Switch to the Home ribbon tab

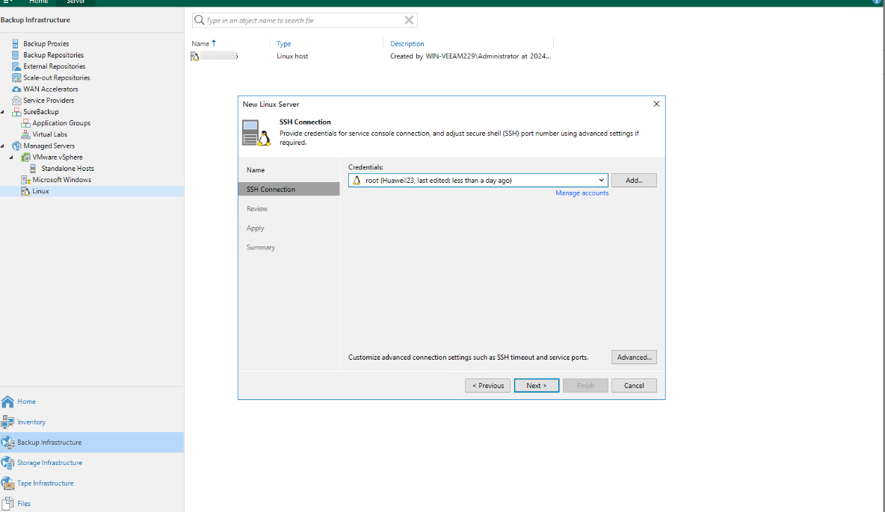(x=38, y=2)
